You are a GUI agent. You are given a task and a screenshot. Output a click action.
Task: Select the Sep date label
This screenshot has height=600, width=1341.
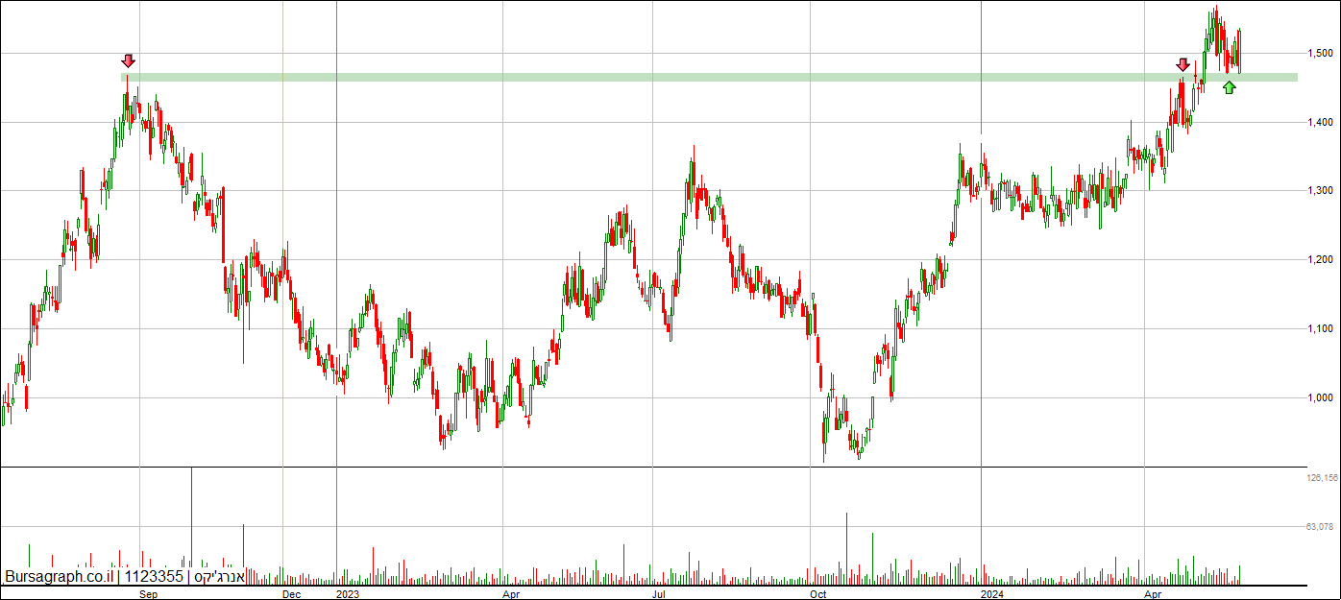coord(148,594)
